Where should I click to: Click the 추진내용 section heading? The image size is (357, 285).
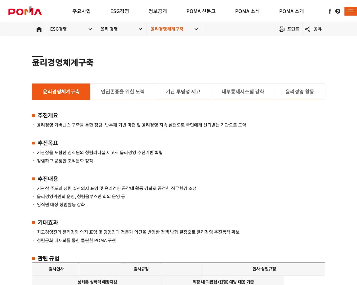pyautogui.click(x=48, y=179)
